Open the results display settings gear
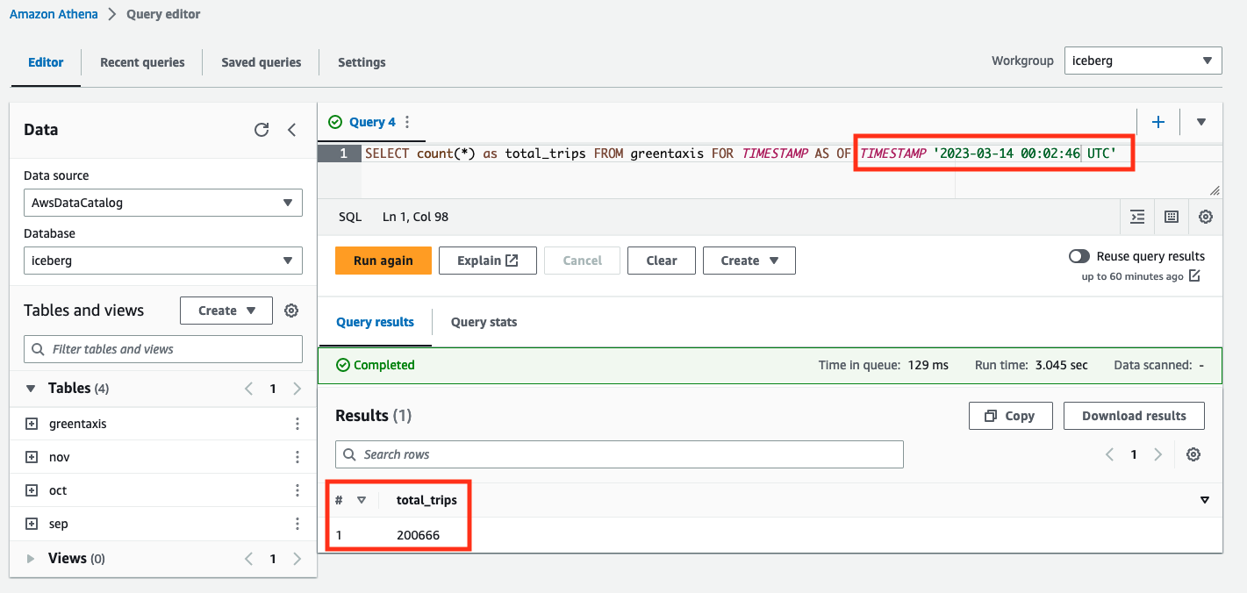The image size is (1247, 593). click(x=1193, y=454)
